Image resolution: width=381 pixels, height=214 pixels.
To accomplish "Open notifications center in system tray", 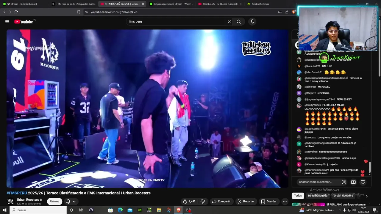I will point(374,210).
